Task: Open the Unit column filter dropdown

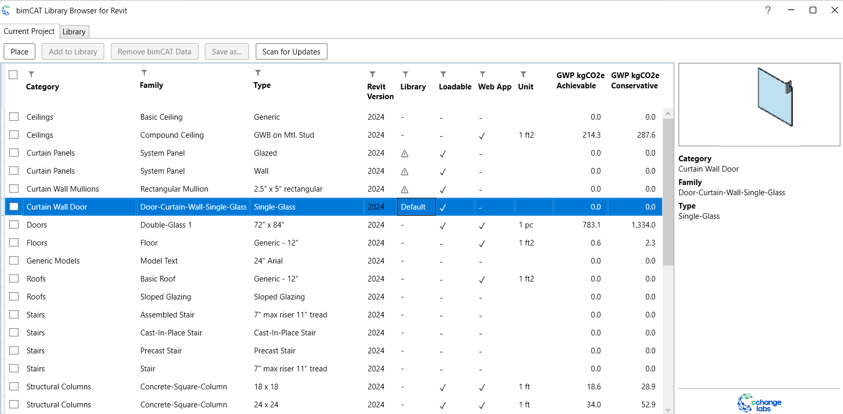Action: click(x=523, y=74)
